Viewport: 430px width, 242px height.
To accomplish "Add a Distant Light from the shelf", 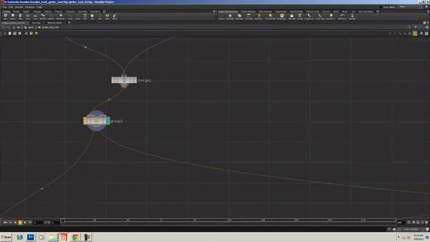I will pyautogui.click(x=270, y=16).
